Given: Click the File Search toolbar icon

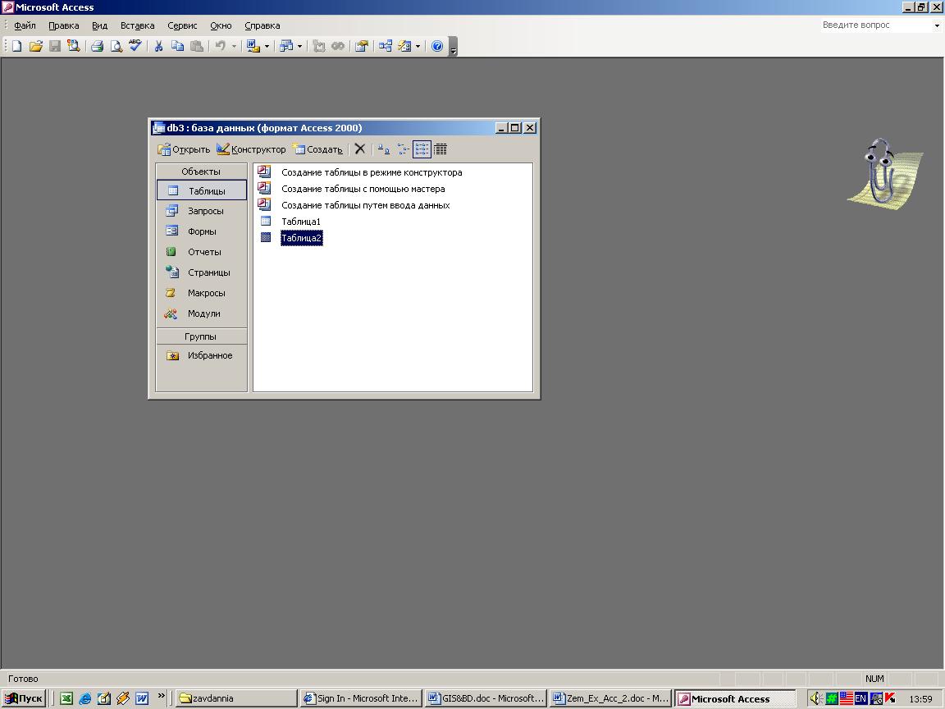Looking at the screenshot, I should 74,46.
